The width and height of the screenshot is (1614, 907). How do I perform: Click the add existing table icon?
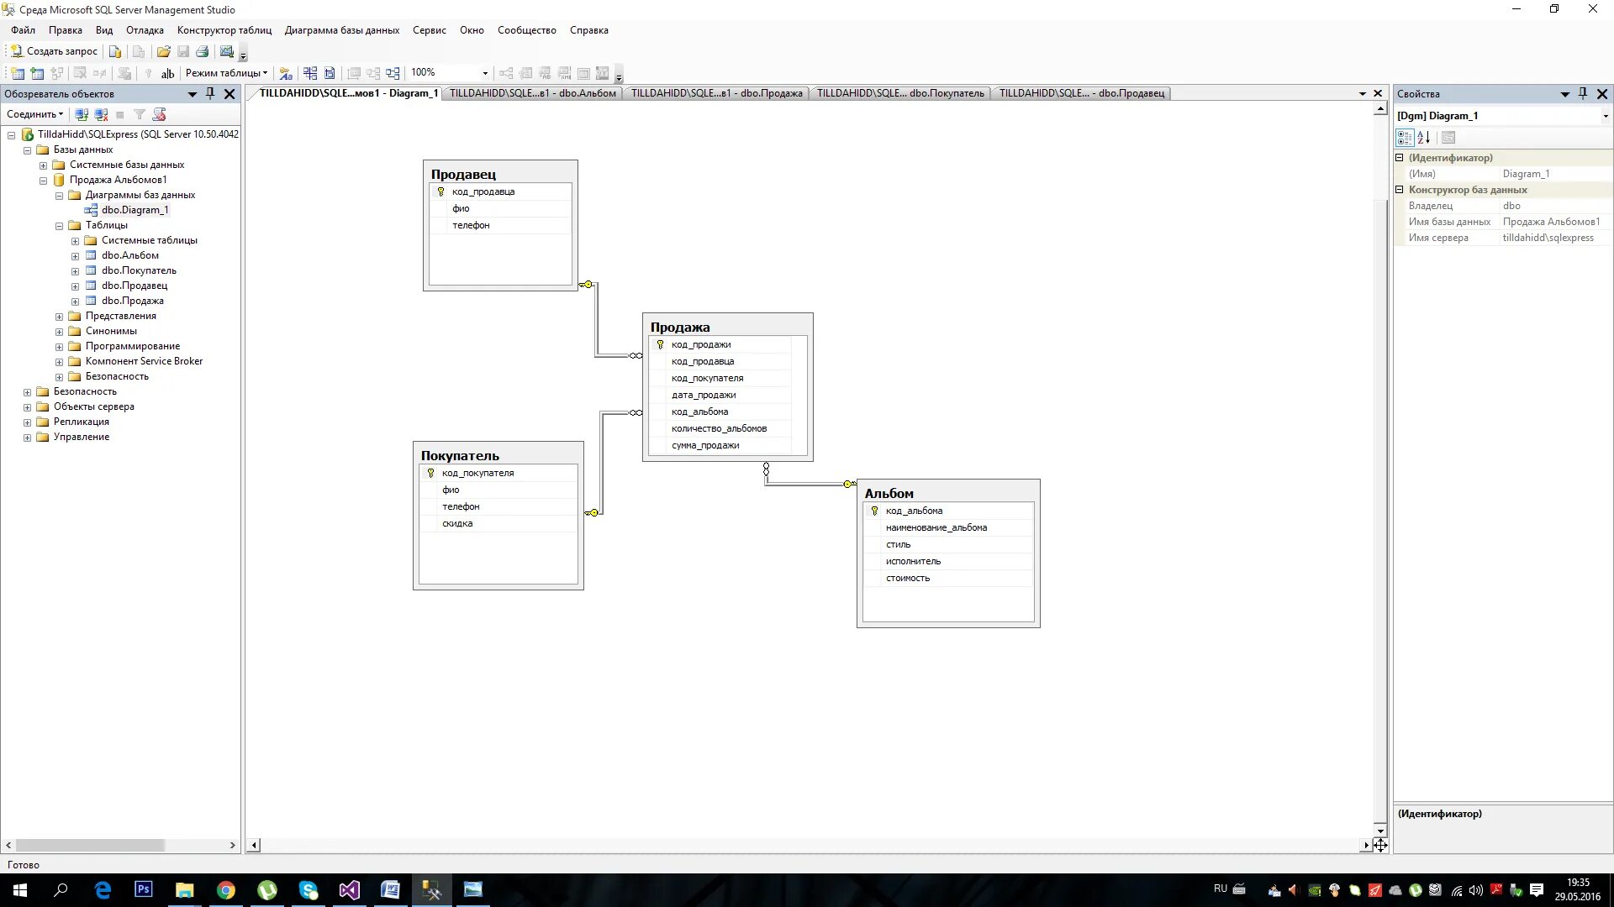coord(37,73)
